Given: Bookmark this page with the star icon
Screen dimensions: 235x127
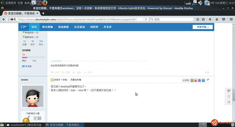Looking at the screenshot, I should [198, 19].
